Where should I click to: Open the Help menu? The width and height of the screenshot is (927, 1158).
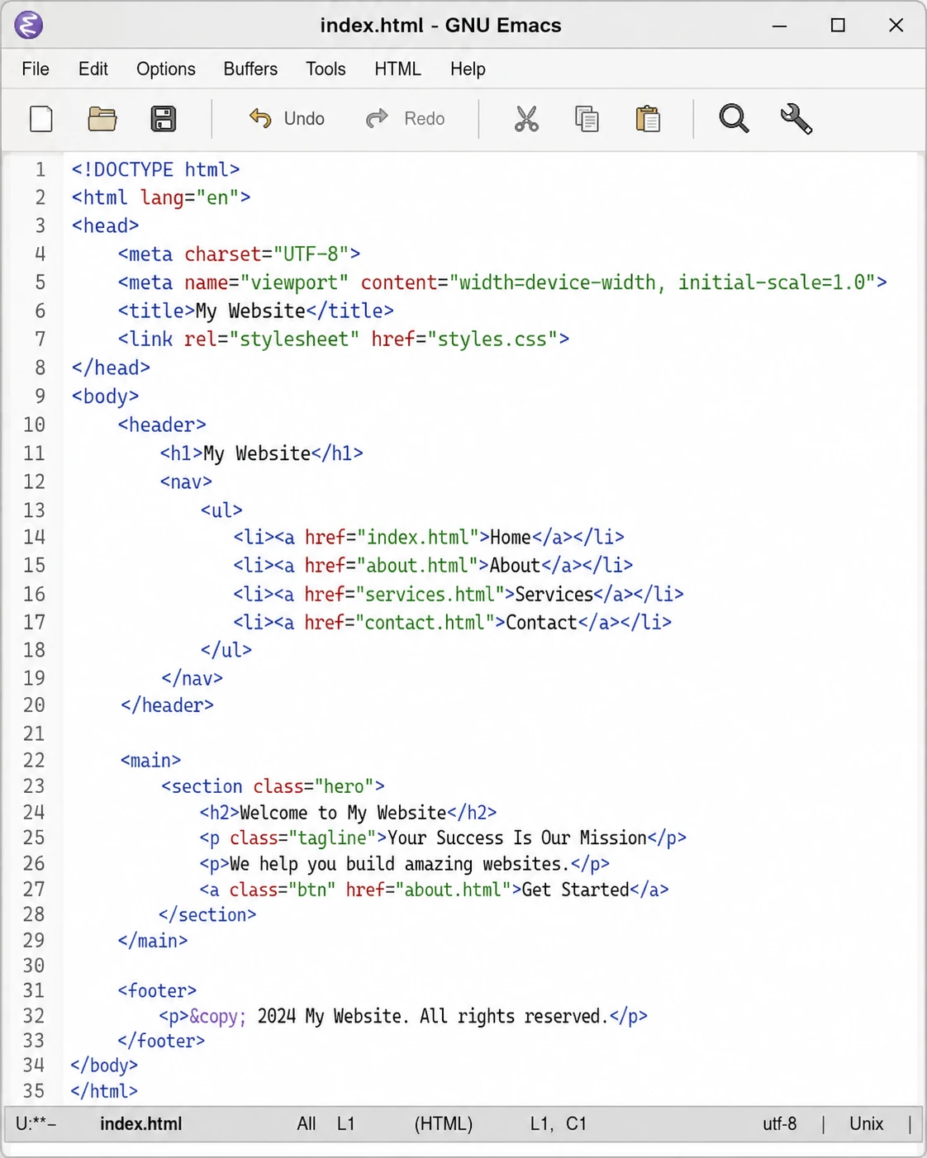click(x=468, y=69)
